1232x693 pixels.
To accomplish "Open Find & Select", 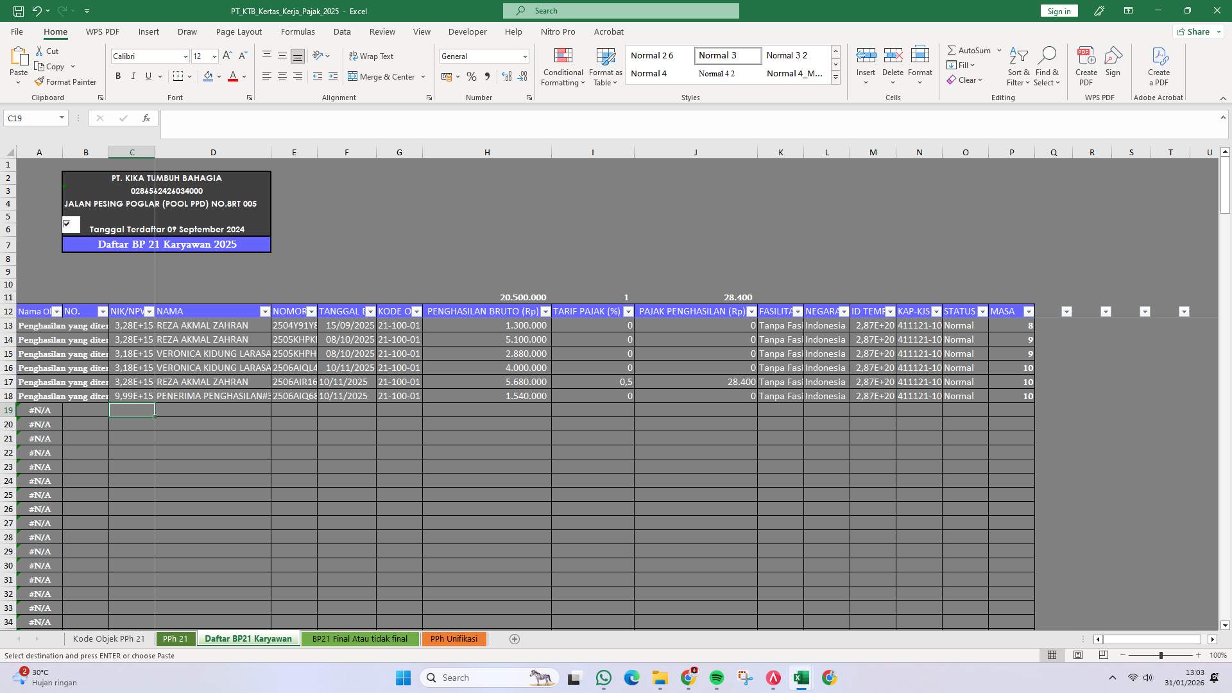I will pyautogui.click(x=1047, y=67).
